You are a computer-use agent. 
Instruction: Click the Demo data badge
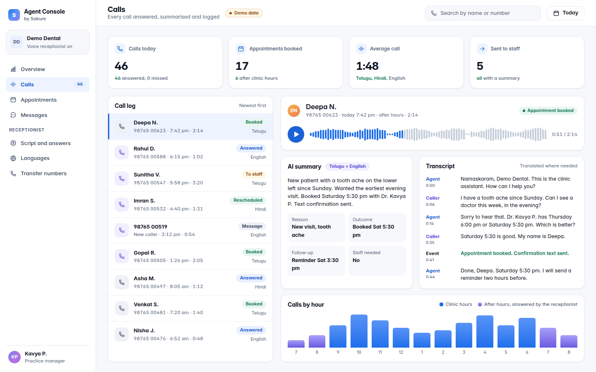pyautogui.click(x=244, y=13)
